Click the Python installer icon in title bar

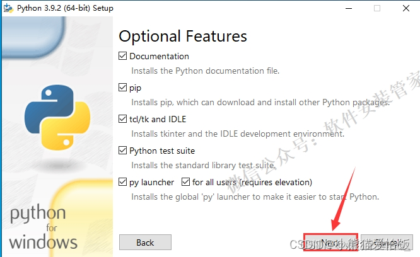(8, 8)
